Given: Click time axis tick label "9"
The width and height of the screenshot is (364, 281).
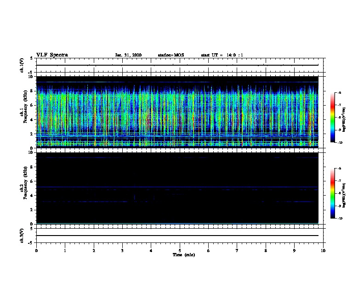Looking at the screenshot, I should point(294,251).
